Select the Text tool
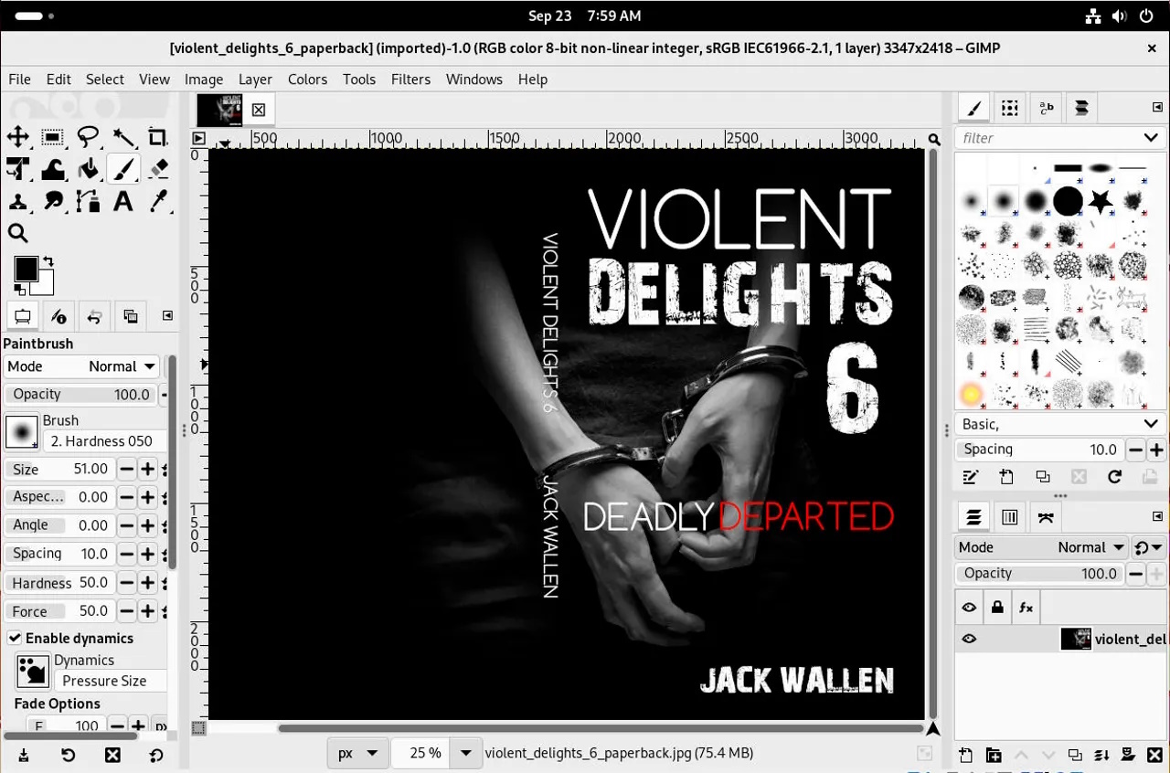 (x=122, y=201)
